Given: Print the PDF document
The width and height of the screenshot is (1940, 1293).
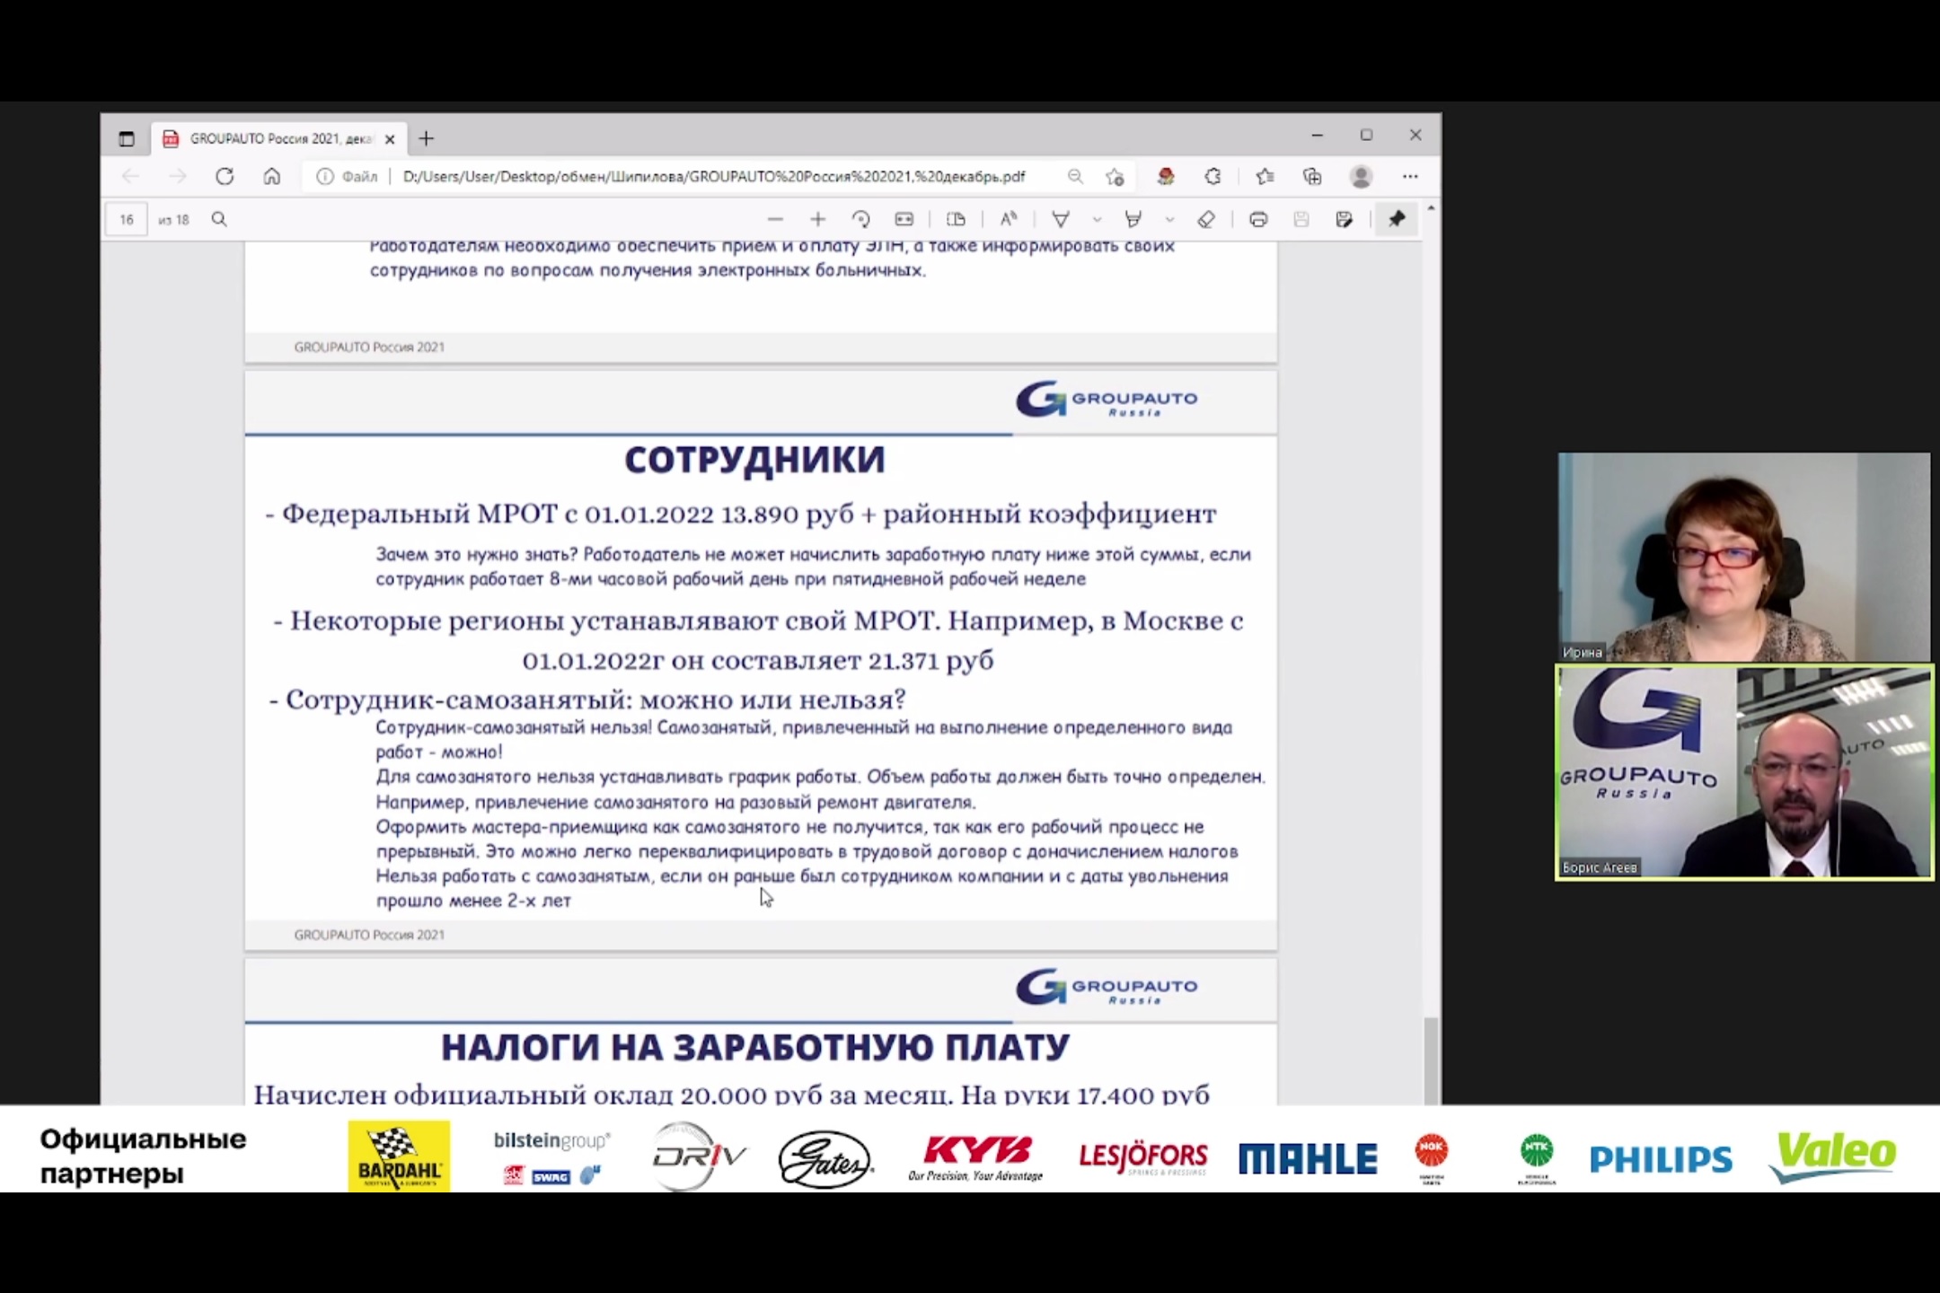Looking at the screenshot, I should click(x=1258, y=219).
